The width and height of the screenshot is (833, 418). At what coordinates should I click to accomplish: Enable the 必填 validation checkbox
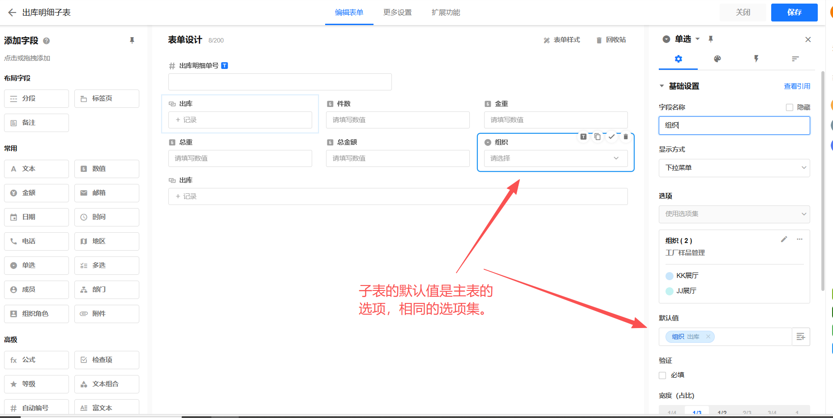[x=662, y=375]
